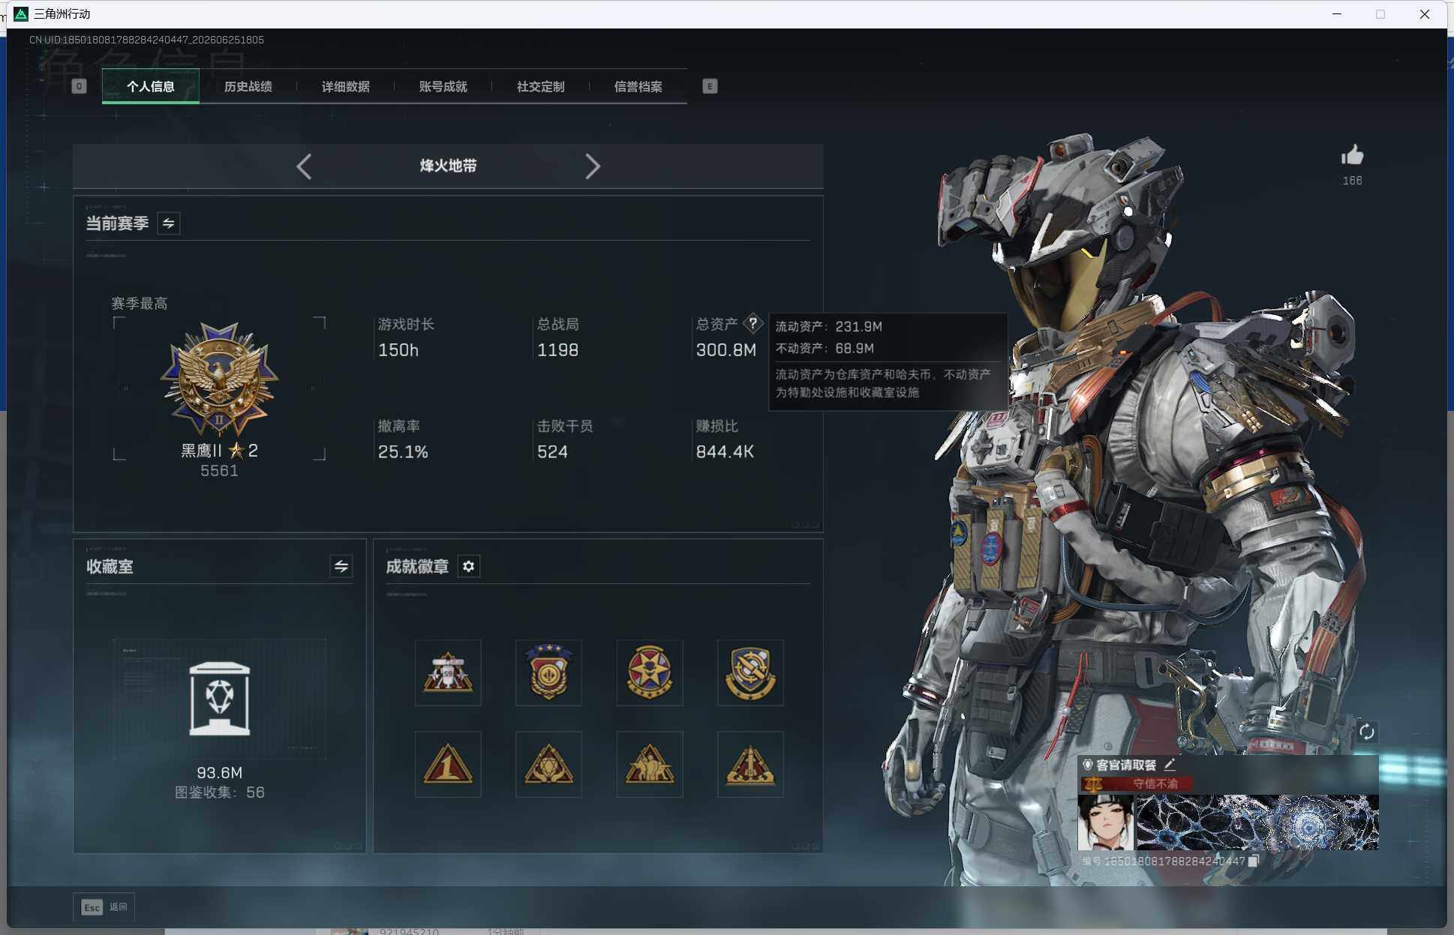Go to next game mode arrow

(593, 166)
